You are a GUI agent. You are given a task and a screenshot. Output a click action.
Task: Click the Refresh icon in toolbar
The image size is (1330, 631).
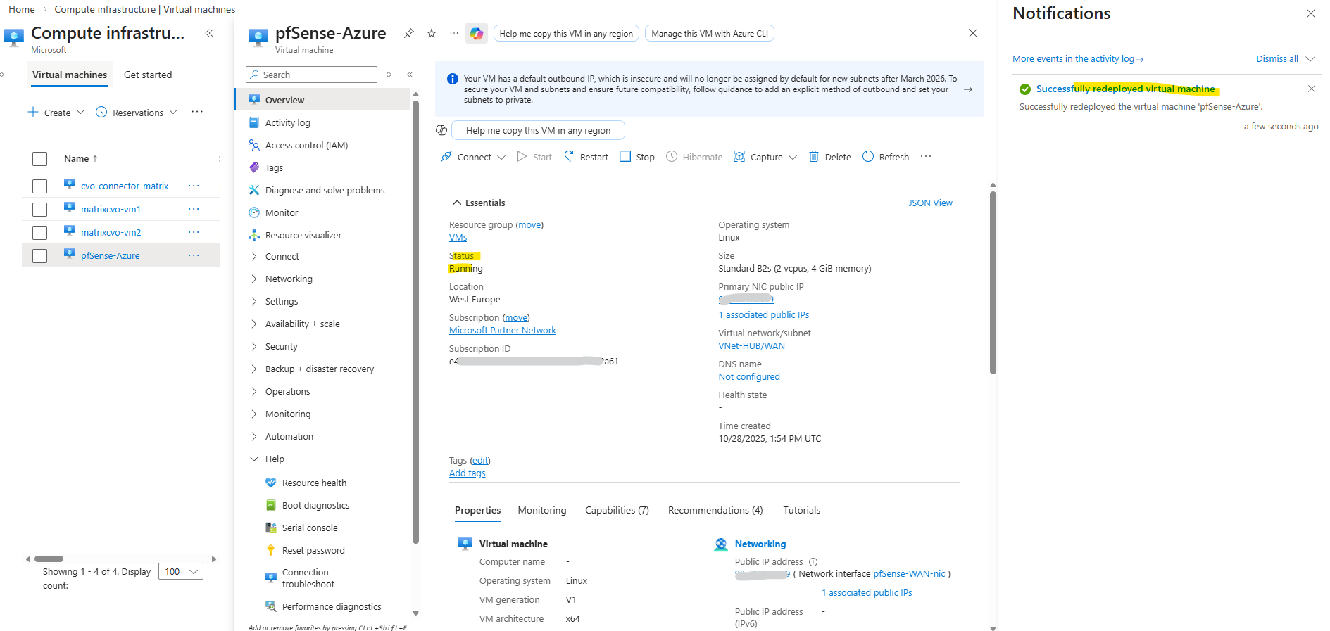[x=868, y=157]
